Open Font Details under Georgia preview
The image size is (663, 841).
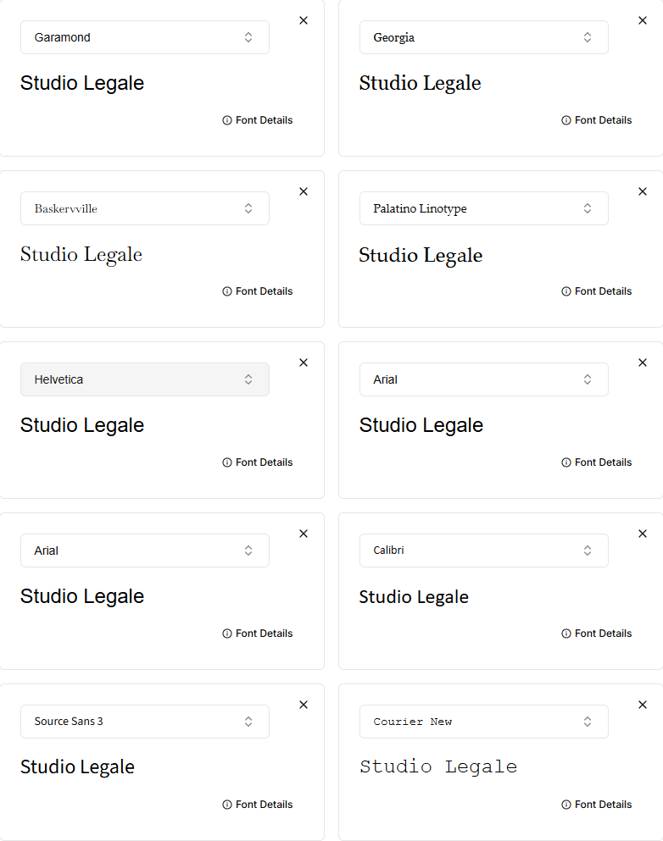[597, 120]
